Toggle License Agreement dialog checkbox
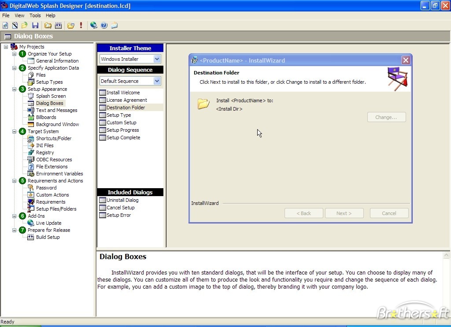451x327 pixels. click(102, 100)
